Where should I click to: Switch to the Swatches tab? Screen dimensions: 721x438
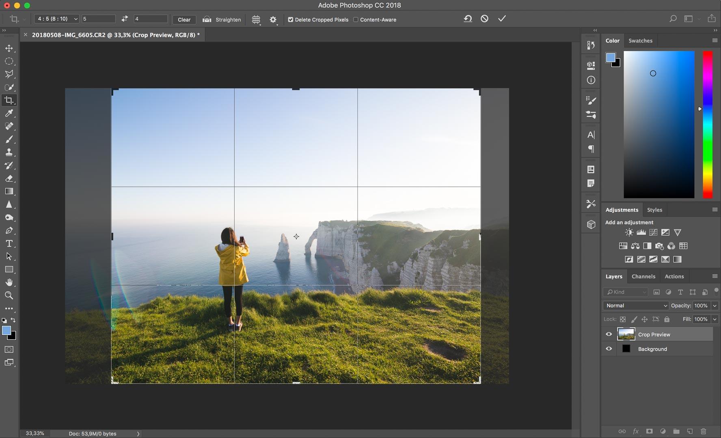tap(641, 41)
